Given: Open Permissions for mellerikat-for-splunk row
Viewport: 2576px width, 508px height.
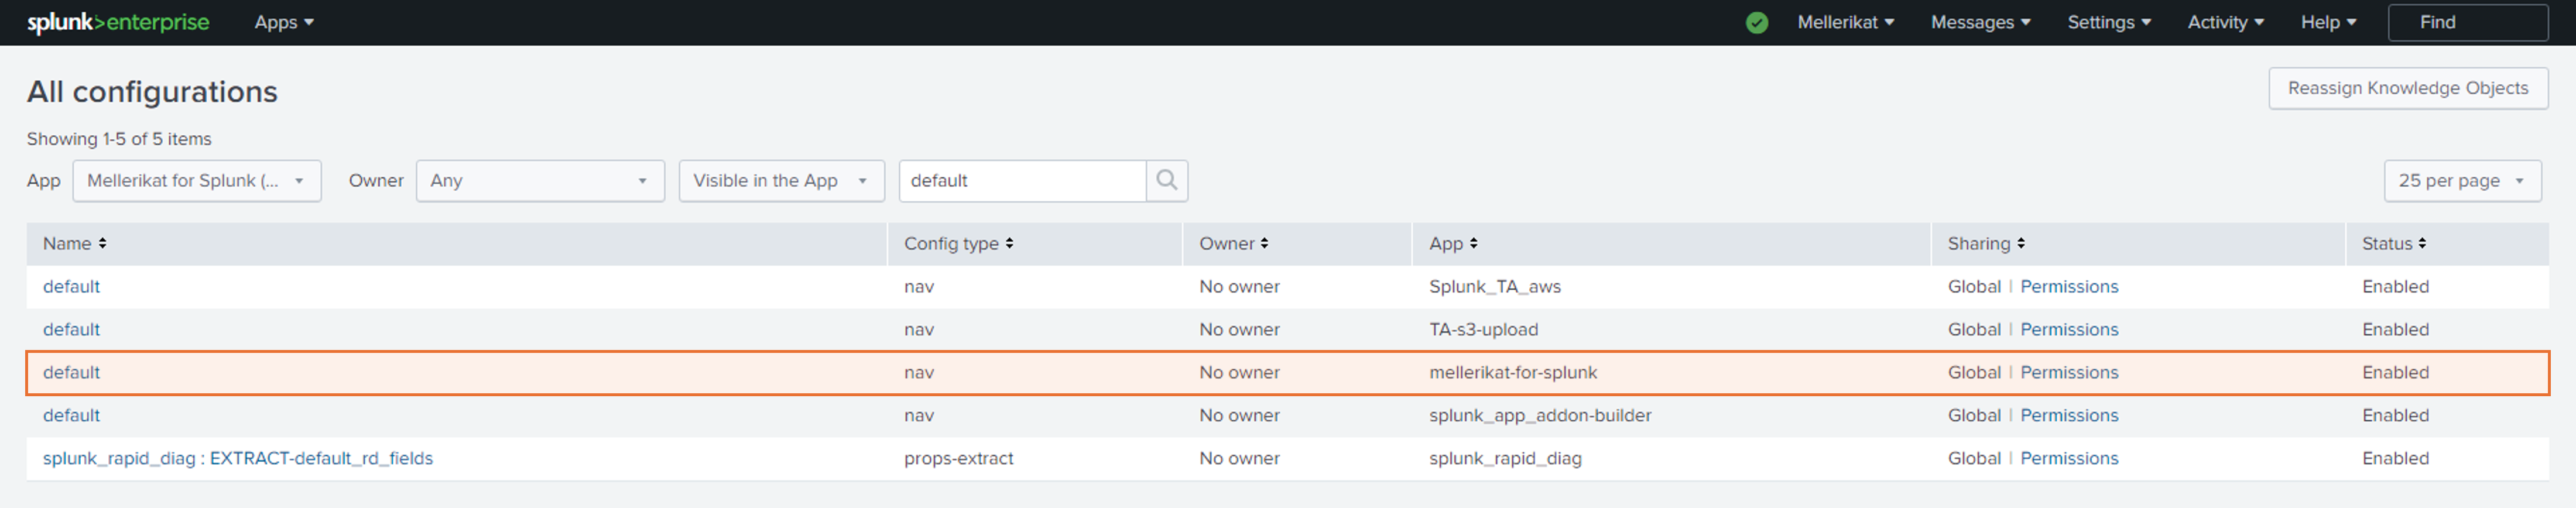Looking at the screenshot, I should tap(2068, 372).
